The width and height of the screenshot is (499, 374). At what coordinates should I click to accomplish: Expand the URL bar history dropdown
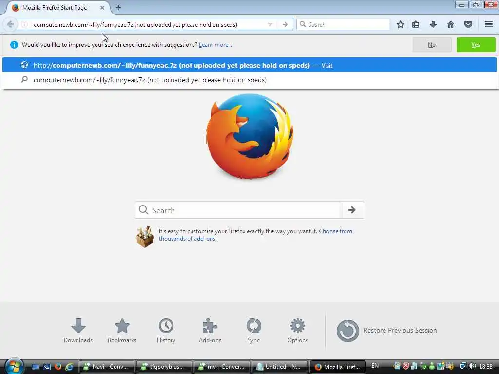tap(270, 24)
